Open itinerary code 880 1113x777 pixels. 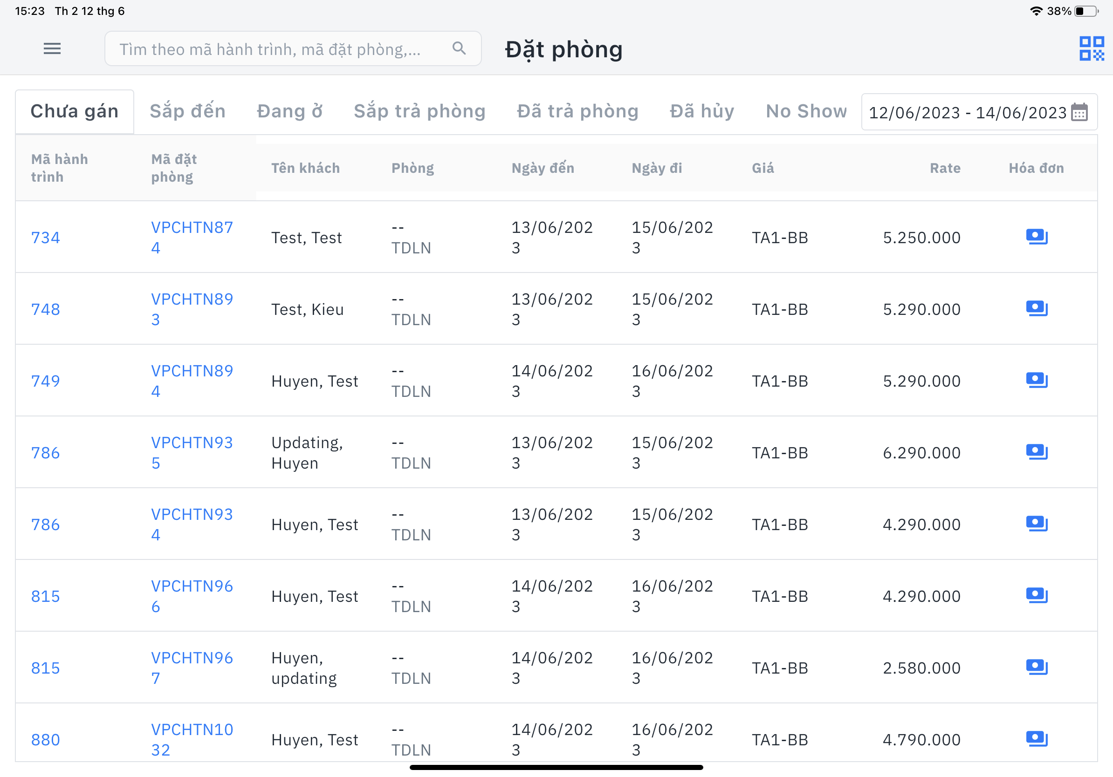tap(46, 739)
